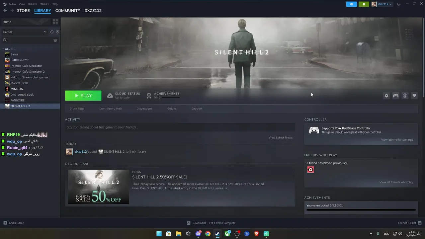Open Windows Start menu

[159, 234]
